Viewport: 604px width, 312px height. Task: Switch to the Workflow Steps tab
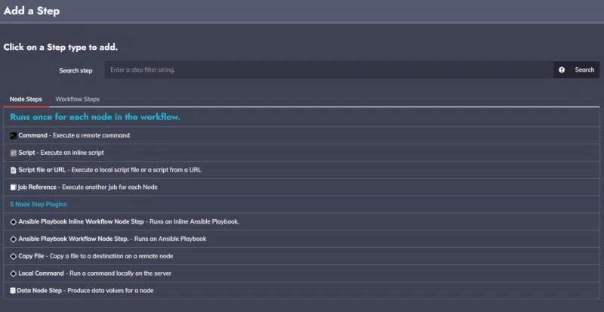(x=78, y=99)
